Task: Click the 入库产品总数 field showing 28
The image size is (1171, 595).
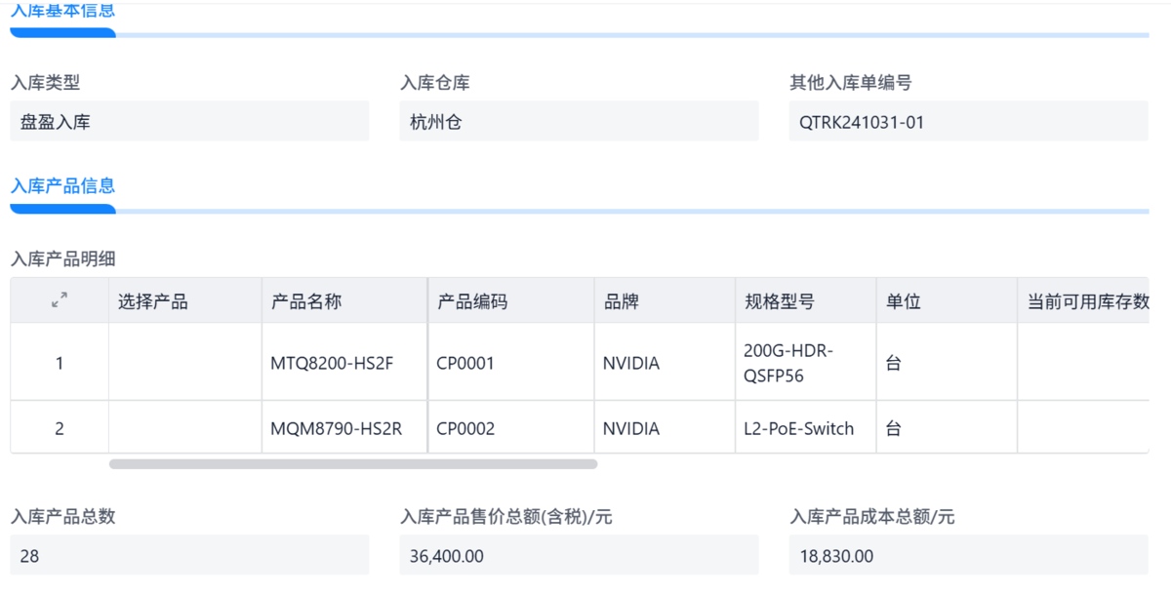Action: 189,556
